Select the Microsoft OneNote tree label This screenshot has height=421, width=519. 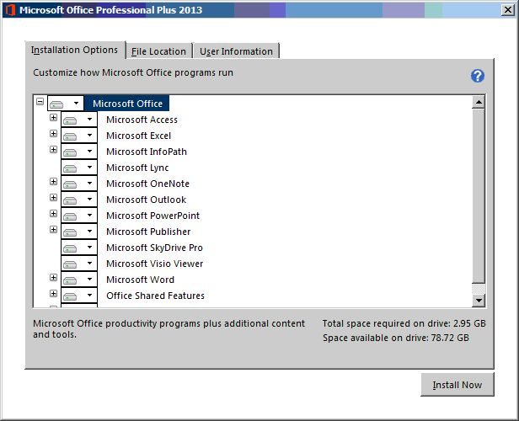click(x=148, y=184)
